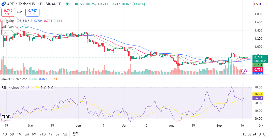Click the green market status dot
The image size is (268, 138).
pos(68,4)
